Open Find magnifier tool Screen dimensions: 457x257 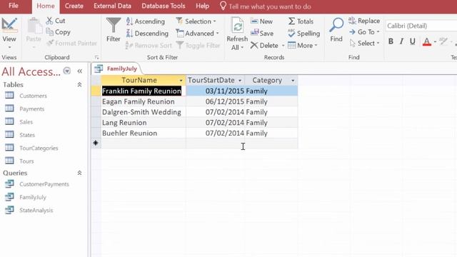(336, 30)
